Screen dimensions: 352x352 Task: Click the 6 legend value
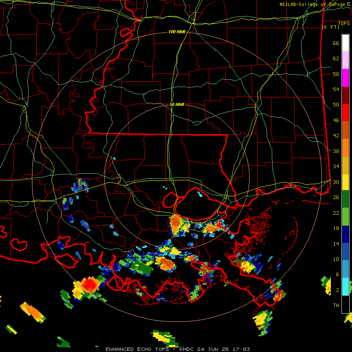pyautogui.click(x=338, y=274)
